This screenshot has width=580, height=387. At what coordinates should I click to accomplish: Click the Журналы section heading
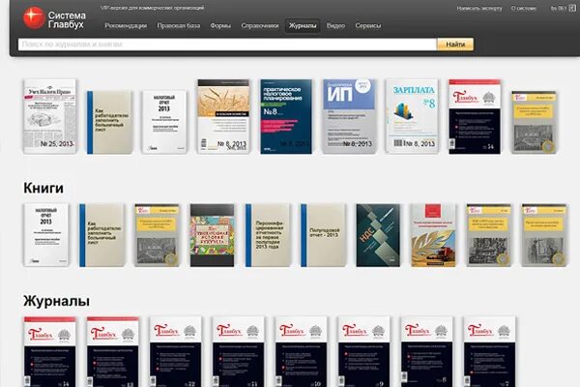(x=56, y=301)
